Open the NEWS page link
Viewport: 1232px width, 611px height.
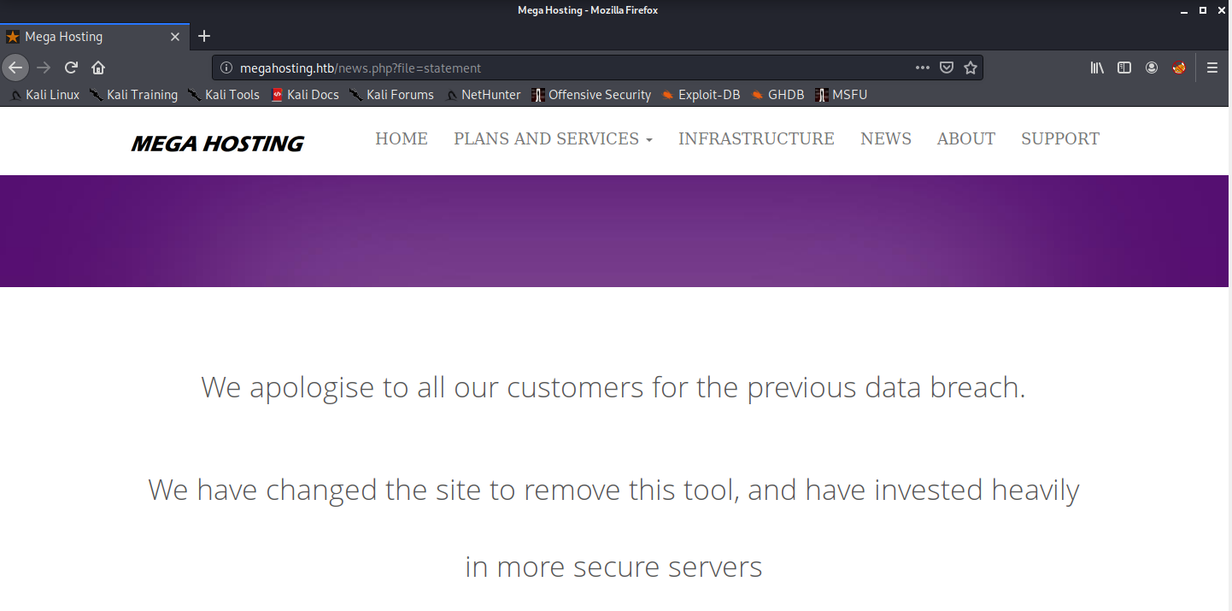886,138
